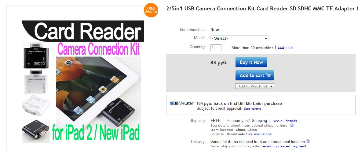Screen dimensions: 358x151
Task: Click the Add to Watch list button
Action: point(252,86)
